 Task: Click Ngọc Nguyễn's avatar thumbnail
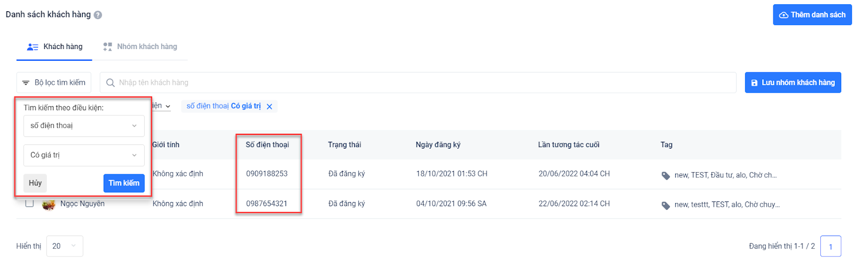click(49, 204)
